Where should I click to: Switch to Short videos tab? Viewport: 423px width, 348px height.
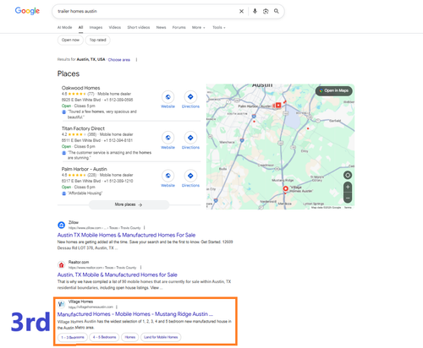(139, 27)
